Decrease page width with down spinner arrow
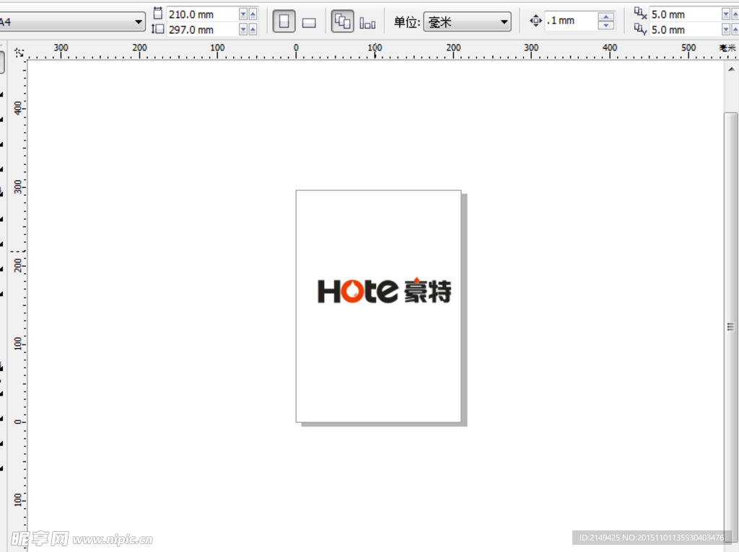 243,14
